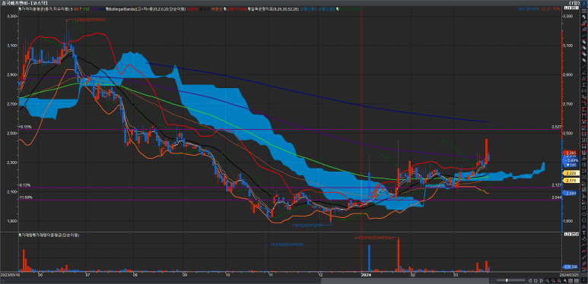
Task: Click the first small button in price pane corner
Action: click(x=566, y=8)
